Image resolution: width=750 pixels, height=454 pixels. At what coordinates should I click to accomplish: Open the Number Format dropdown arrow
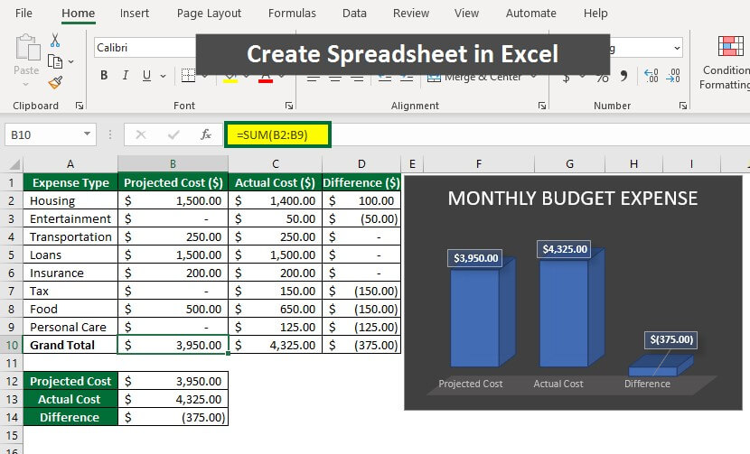[677, 48]
